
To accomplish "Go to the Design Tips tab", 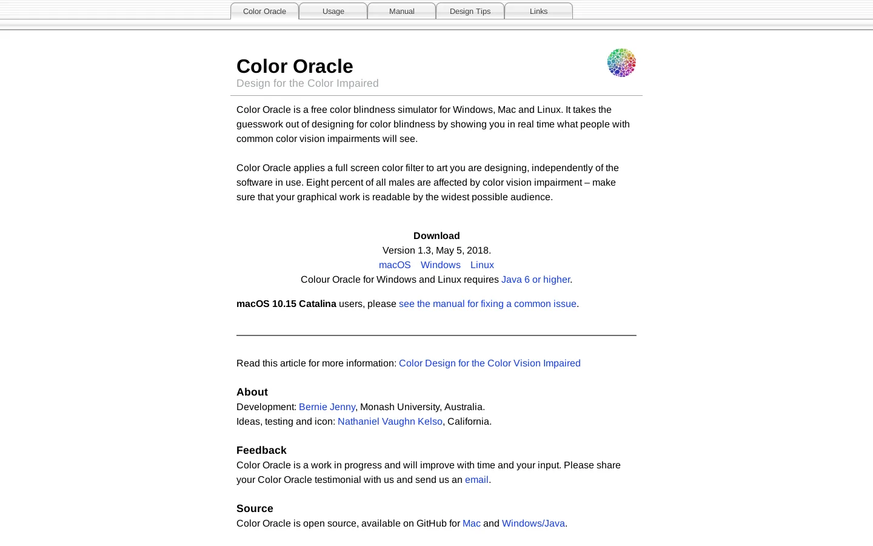I will pos(470,11).
